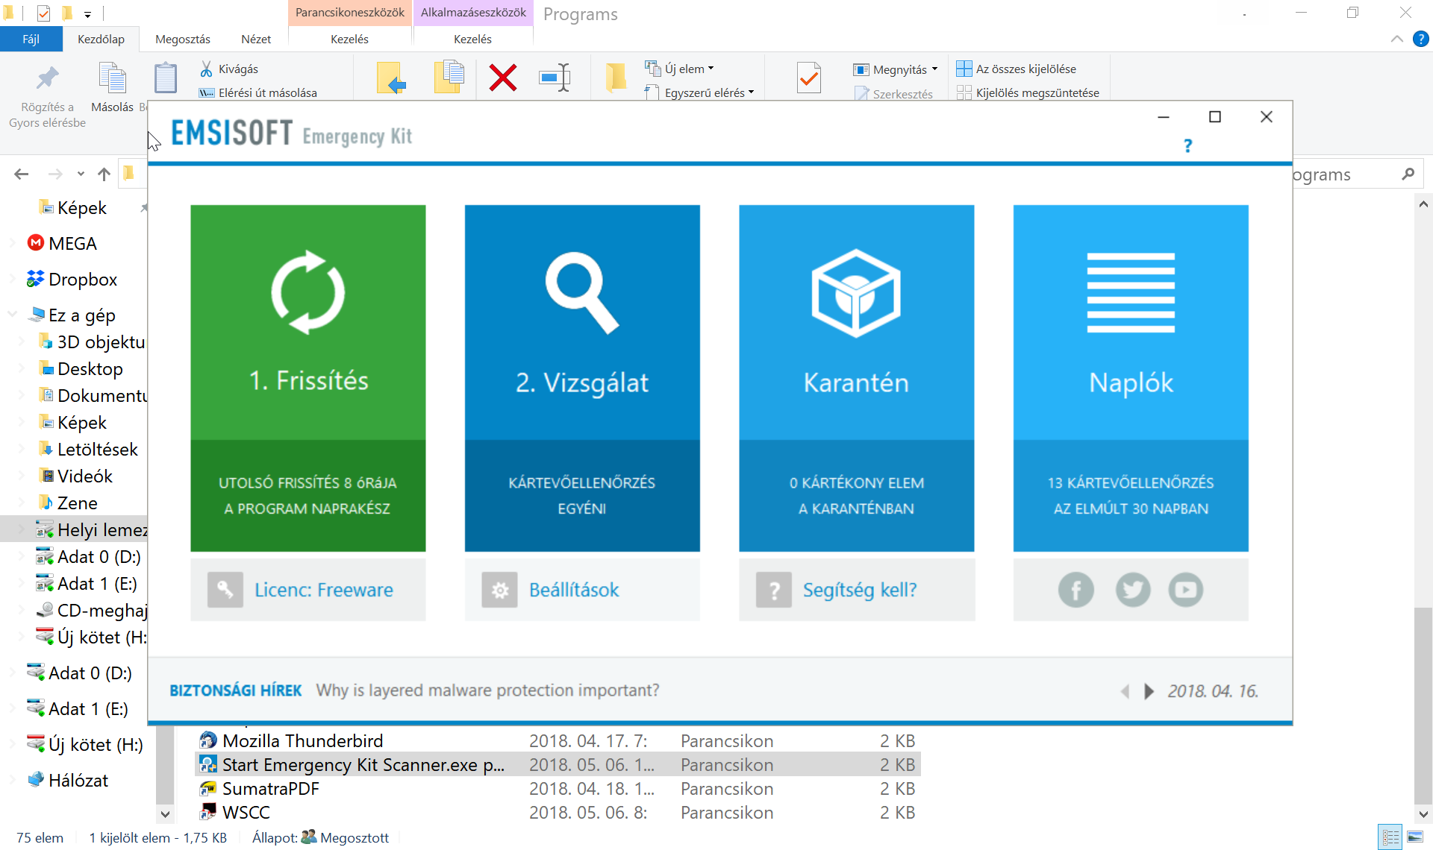Open Alkalmazáseszközök Kezelés tab
The image size is (1433, 850).
[472, 39]
